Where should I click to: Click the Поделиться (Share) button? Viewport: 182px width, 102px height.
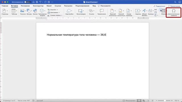159,6
